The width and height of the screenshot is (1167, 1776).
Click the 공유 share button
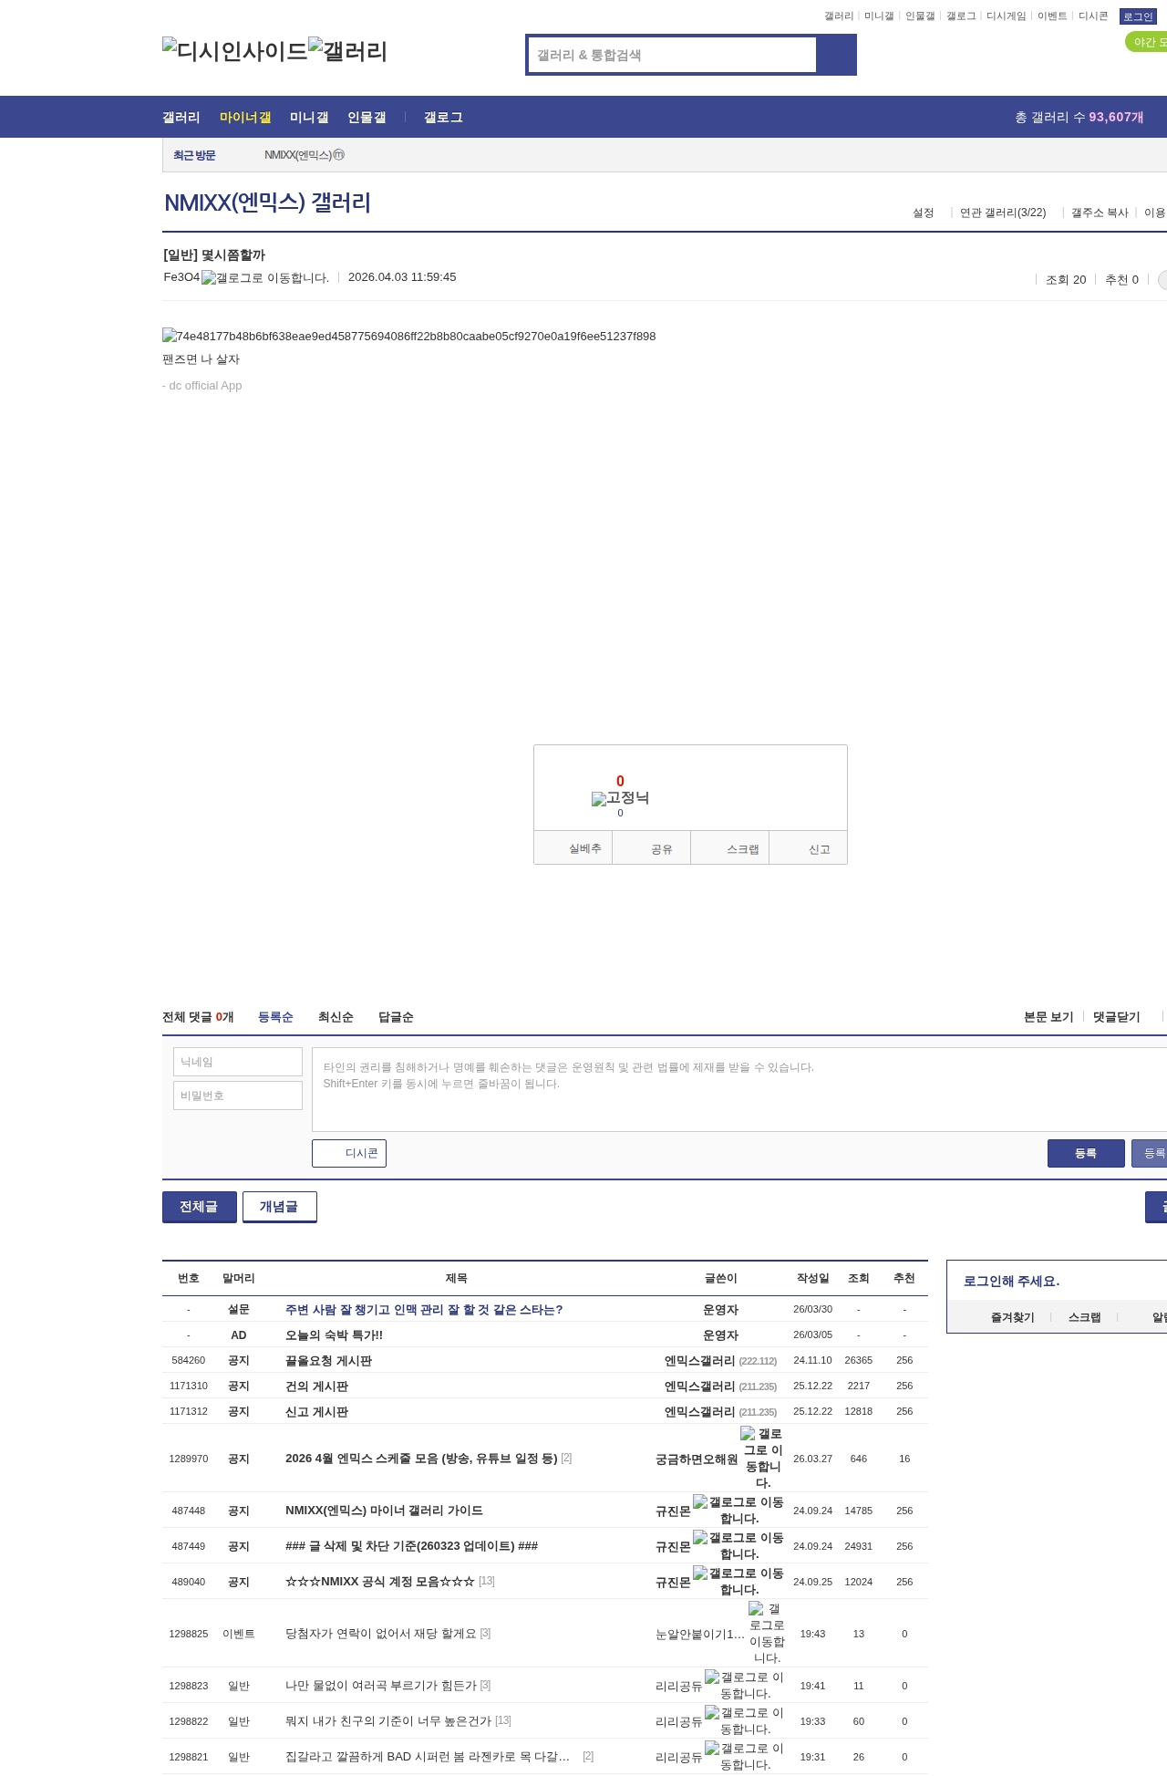click(652, 848)
